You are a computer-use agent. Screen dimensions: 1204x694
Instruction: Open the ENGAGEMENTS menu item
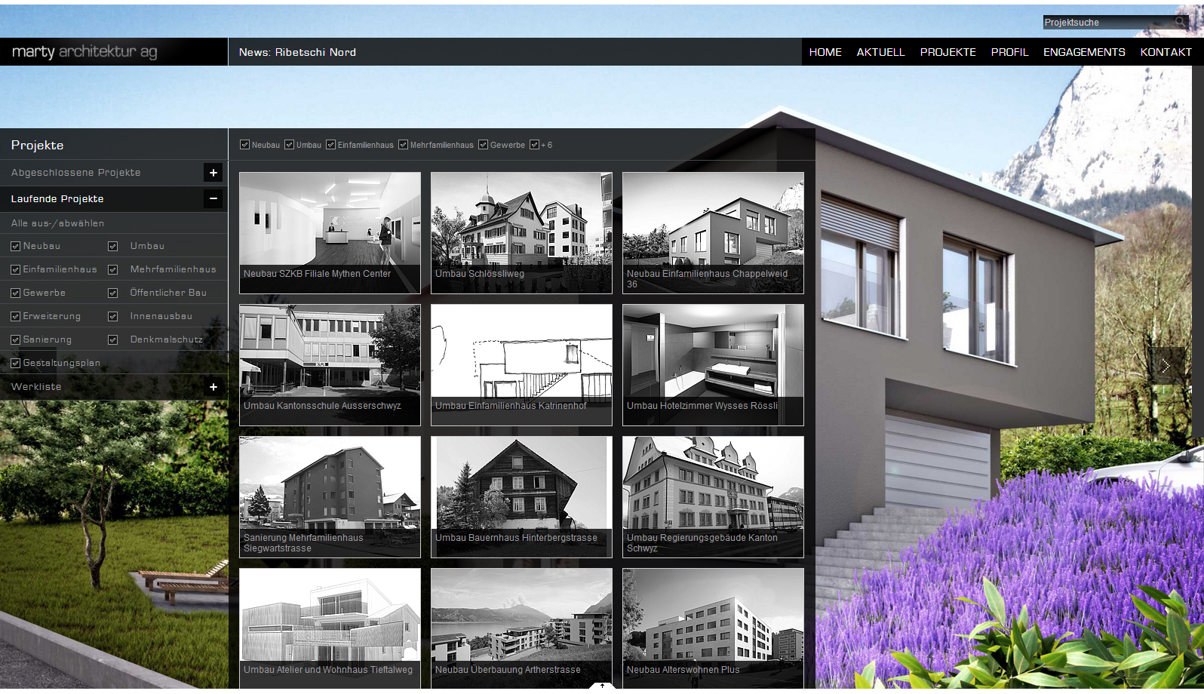(x=1084, y=52)
